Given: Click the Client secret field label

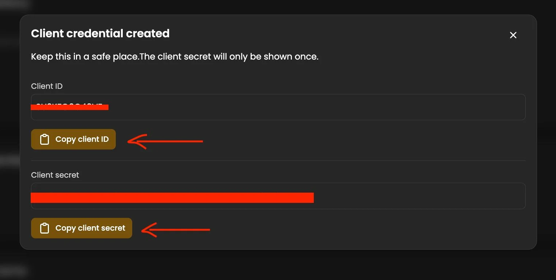Looking at the screenshot, I should click(55, 175).
